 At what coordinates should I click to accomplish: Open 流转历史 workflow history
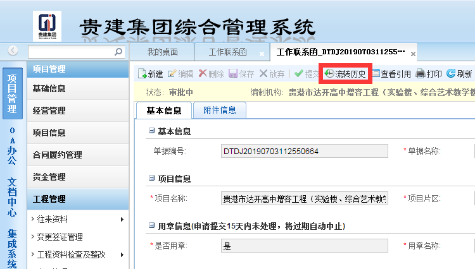[x=345, y=74]
